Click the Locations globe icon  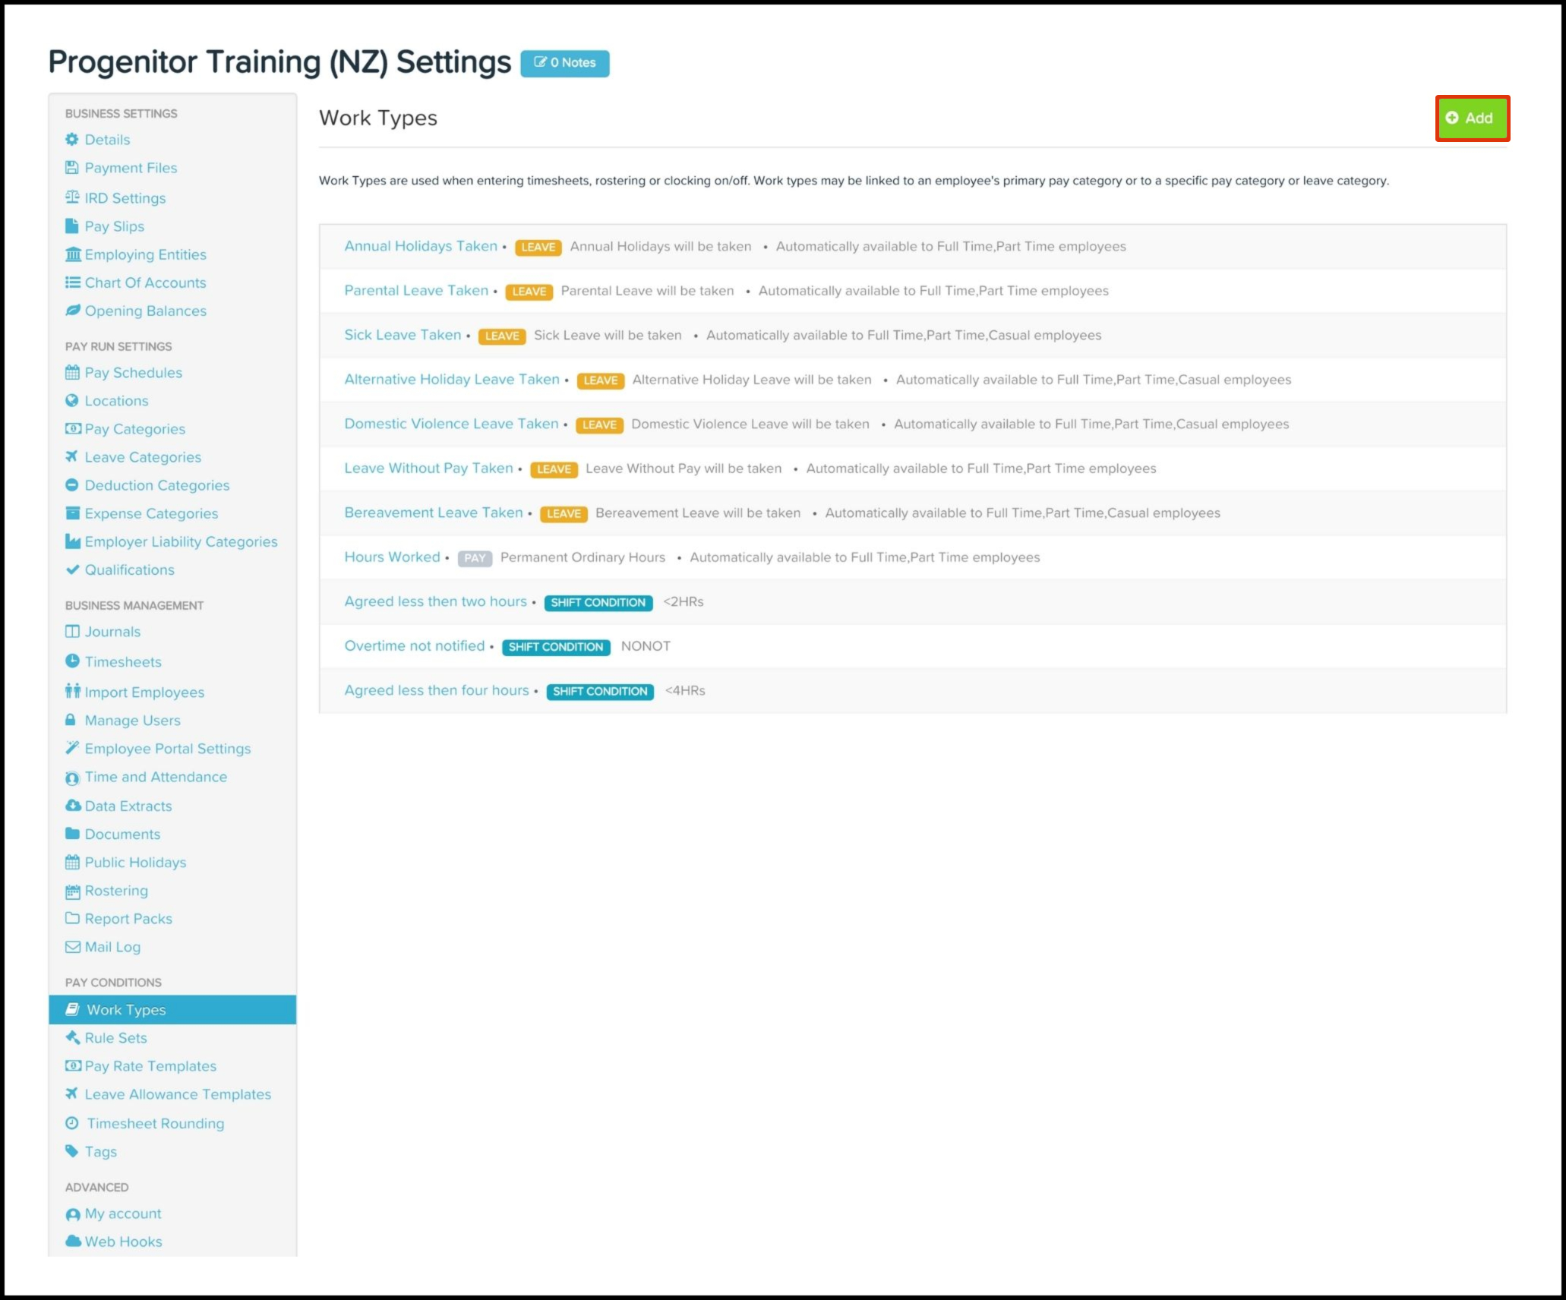[72, 401]
